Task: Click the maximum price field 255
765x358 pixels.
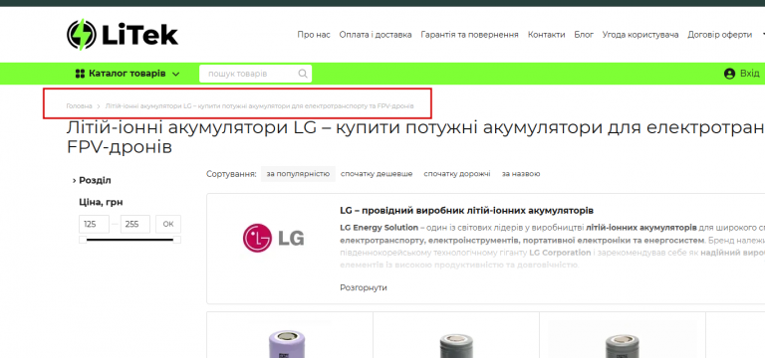Action: point(135,224)
